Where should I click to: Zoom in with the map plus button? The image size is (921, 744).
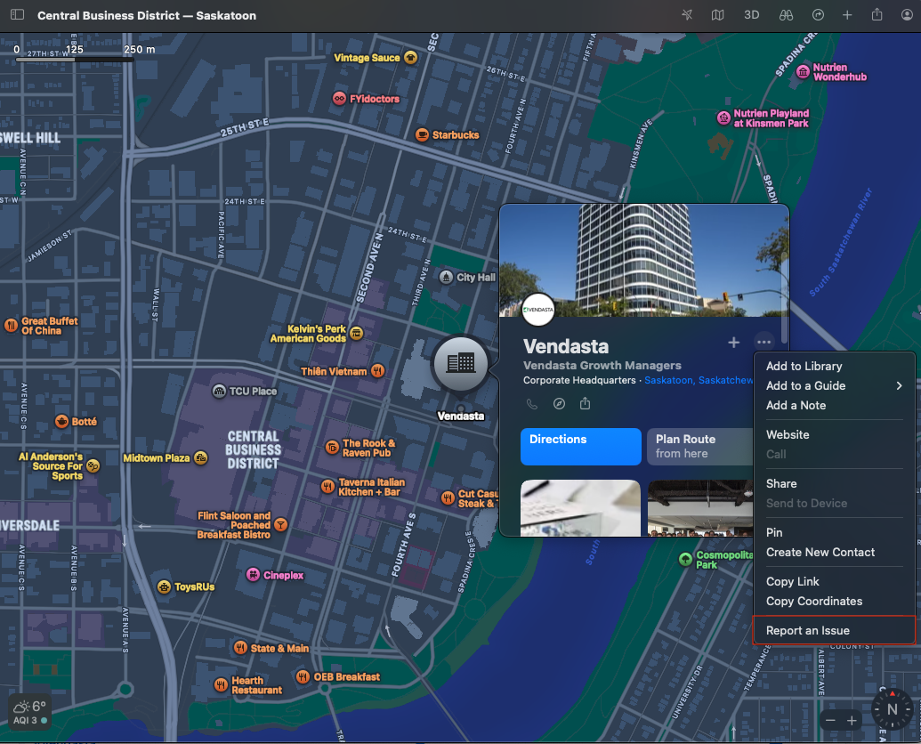coord(852,721)
